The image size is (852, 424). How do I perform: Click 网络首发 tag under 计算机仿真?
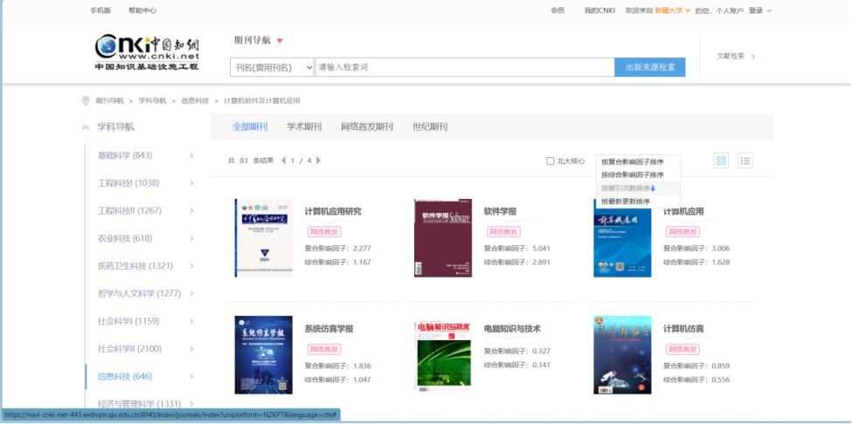(x=683, y=349)
